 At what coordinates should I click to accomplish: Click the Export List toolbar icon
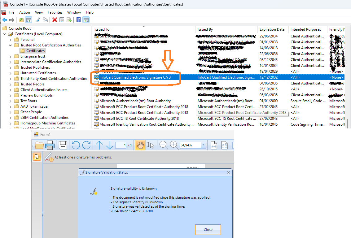coord(69,20)
